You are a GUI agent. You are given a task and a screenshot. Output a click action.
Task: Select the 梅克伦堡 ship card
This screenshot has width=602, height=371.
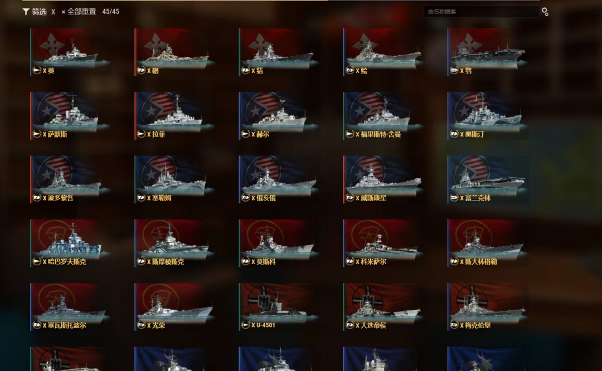[x=487, y=306]
